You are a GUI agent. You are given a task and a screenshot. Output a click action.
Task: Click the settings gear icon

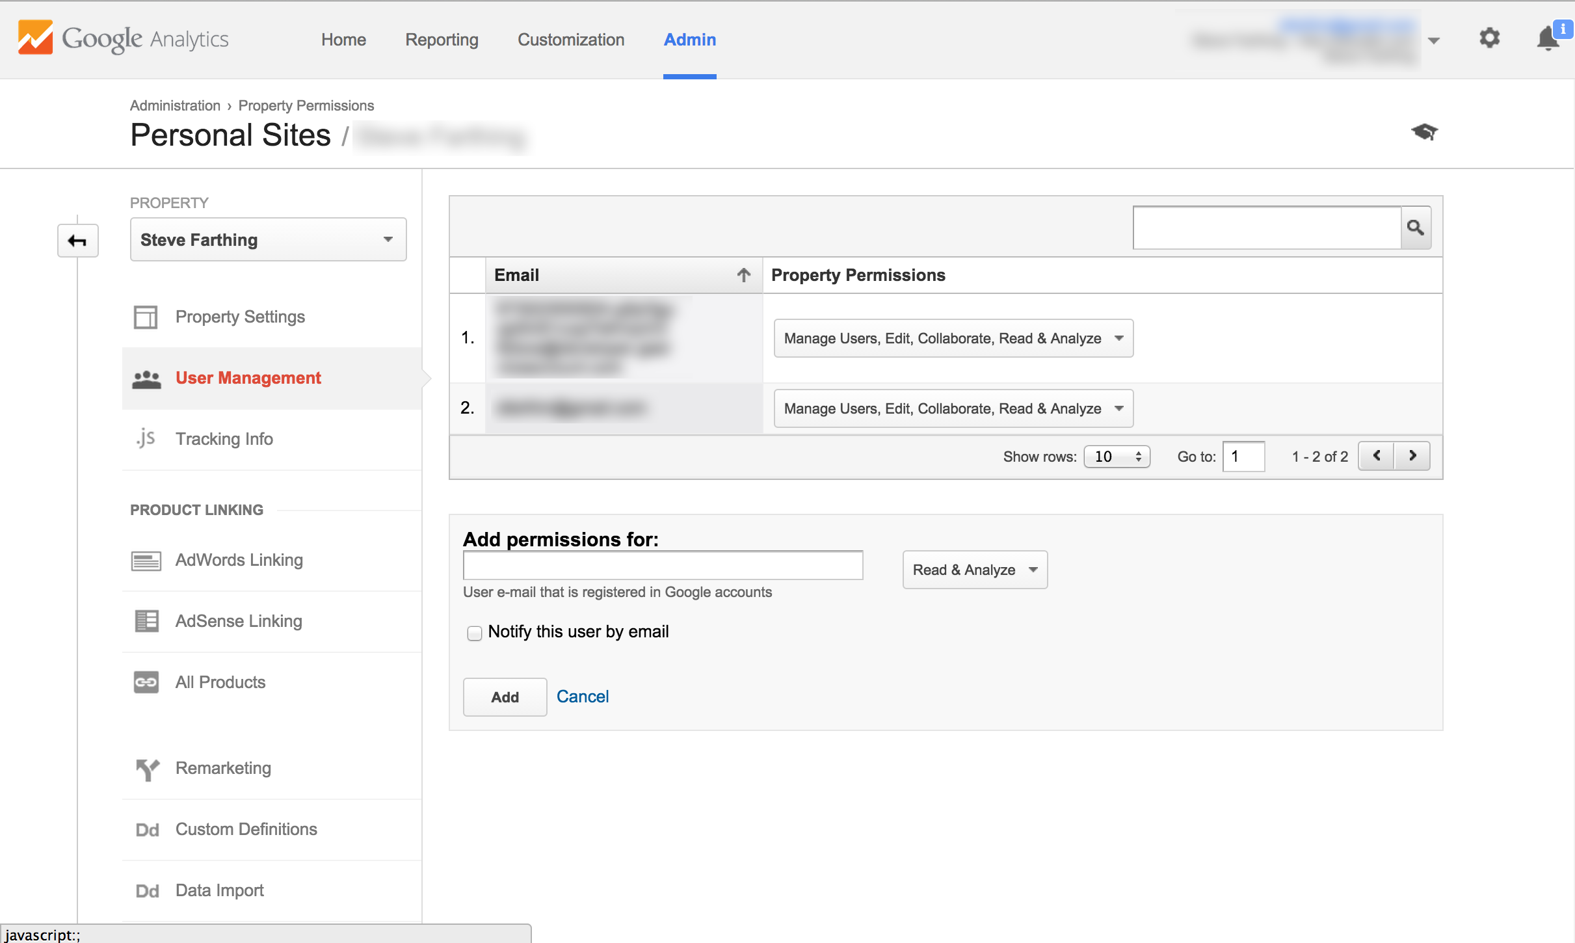pyautogui.click(x=1489, y=38)
